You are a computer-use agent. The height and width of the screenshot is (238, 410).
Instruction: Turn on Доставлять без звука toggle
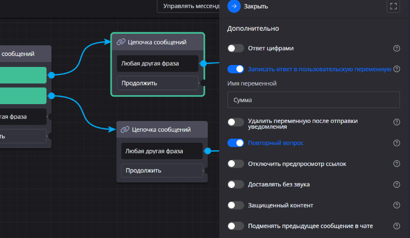tap(236, 184)
